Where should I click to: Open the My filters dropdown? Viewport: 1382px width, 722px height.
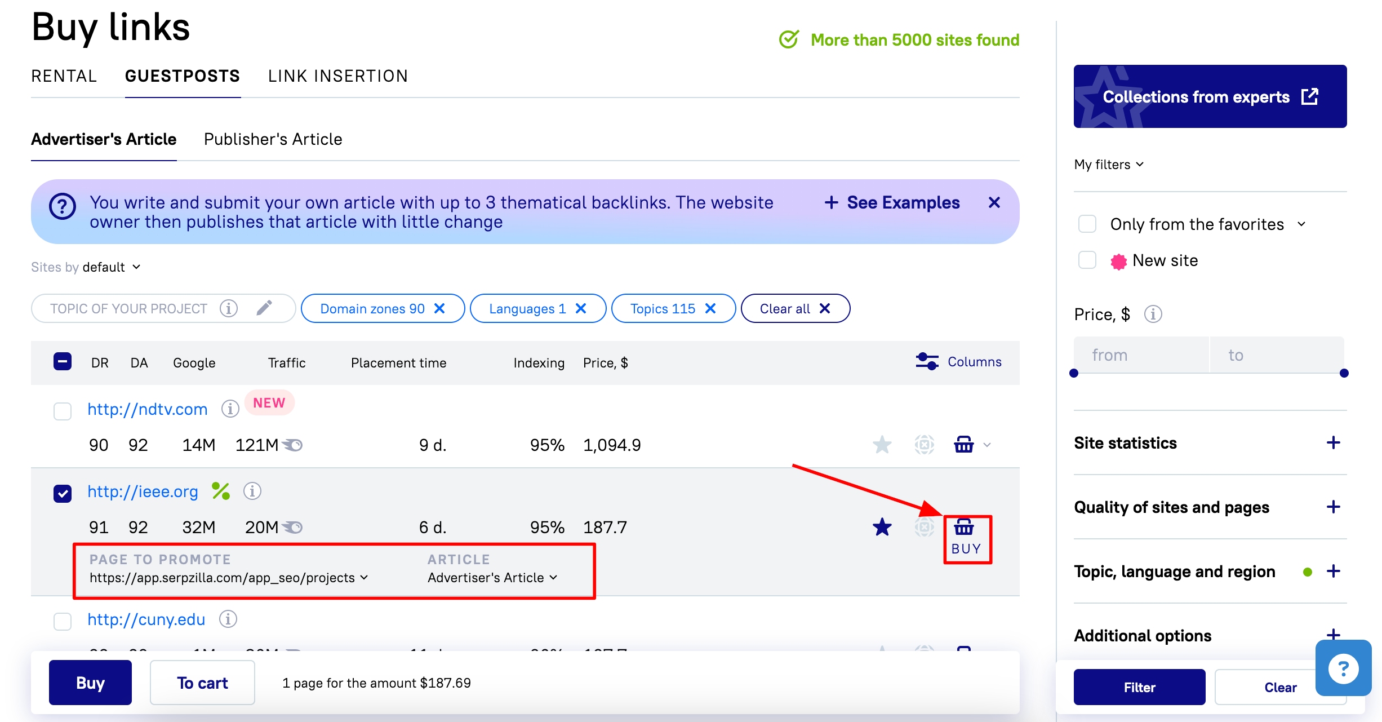1109,165
